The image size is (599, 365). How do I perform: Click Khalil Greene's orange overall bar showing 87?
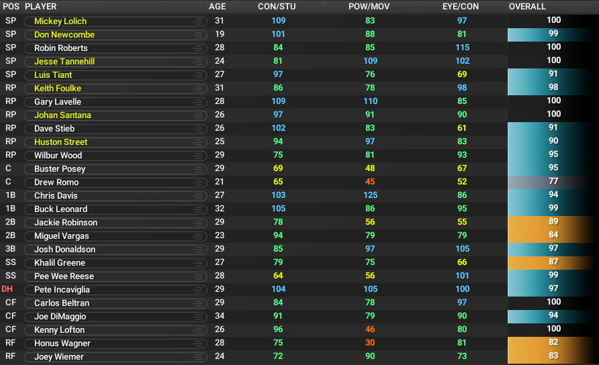(x=553, y=262)
